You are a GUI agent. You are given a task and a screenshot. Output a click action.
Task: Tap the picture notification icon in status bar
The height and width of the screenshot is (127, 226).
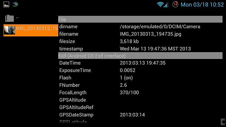tap(6, 5)
